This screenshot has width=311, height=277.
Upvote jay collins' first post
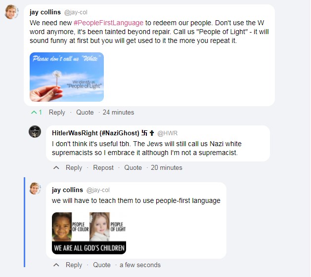pyautogui.click(x=34, y=113)
